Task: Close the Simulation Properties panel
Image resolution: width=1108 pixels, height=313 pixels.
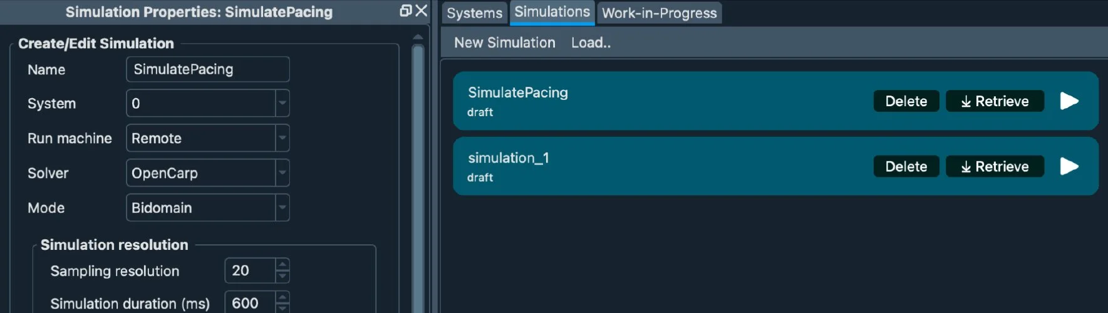Action: tap(422, 11)
